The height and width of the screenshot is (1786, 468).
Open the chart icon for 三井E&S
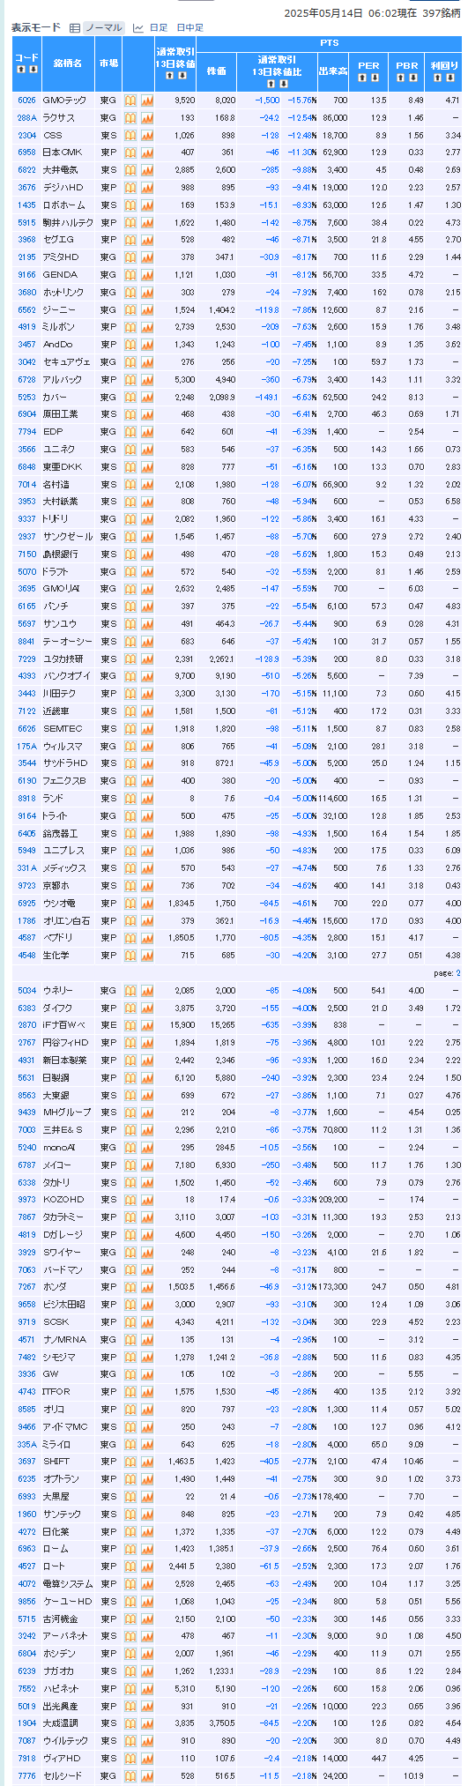tap(147, 1129)
